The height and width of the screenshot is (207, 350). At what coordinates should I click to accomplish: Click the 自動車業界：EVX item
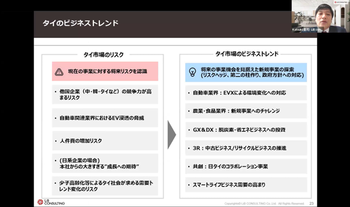click(x=246, y=93)
